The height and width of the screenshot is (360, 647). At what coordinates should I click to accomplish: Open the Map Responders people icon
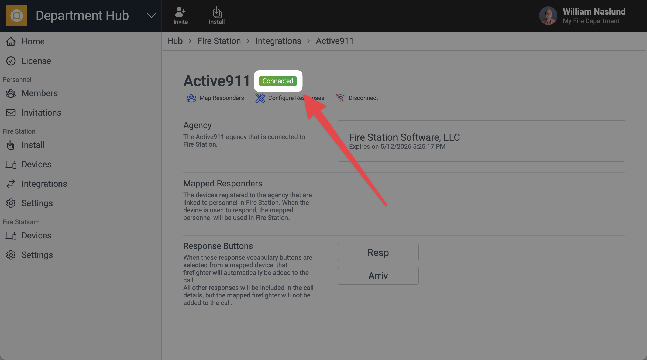pos(191,98)
